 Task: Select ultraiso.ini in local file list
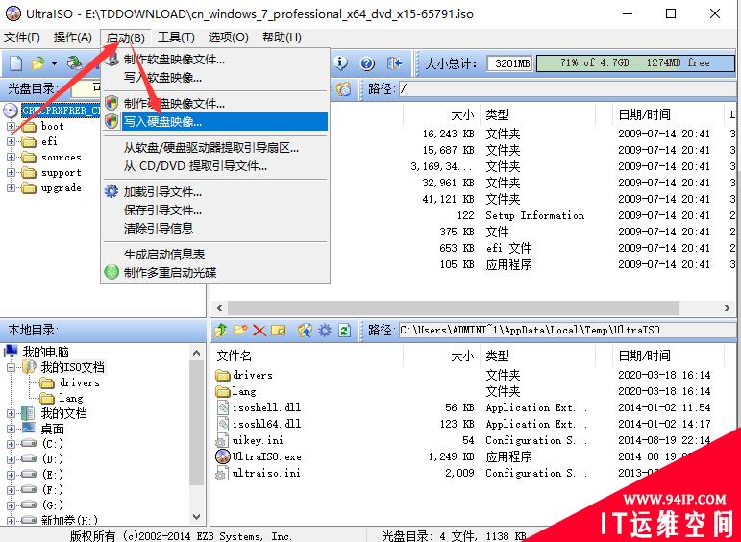pyautogui.click(x=266, y=473)
